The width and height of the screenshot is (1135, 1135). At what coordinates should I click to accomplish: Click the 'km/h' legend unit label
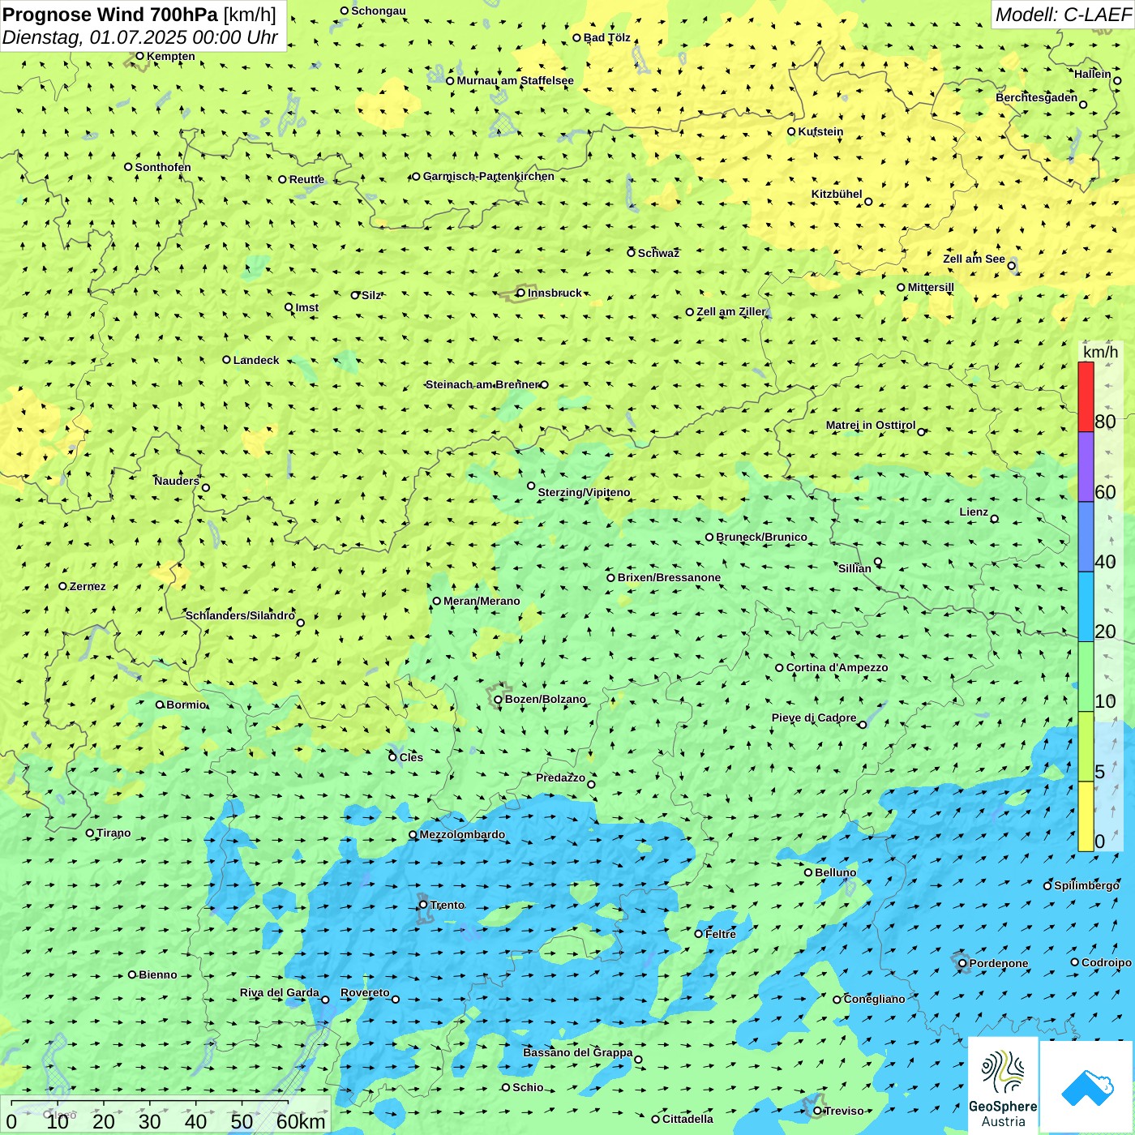(x=1100, y=352)
